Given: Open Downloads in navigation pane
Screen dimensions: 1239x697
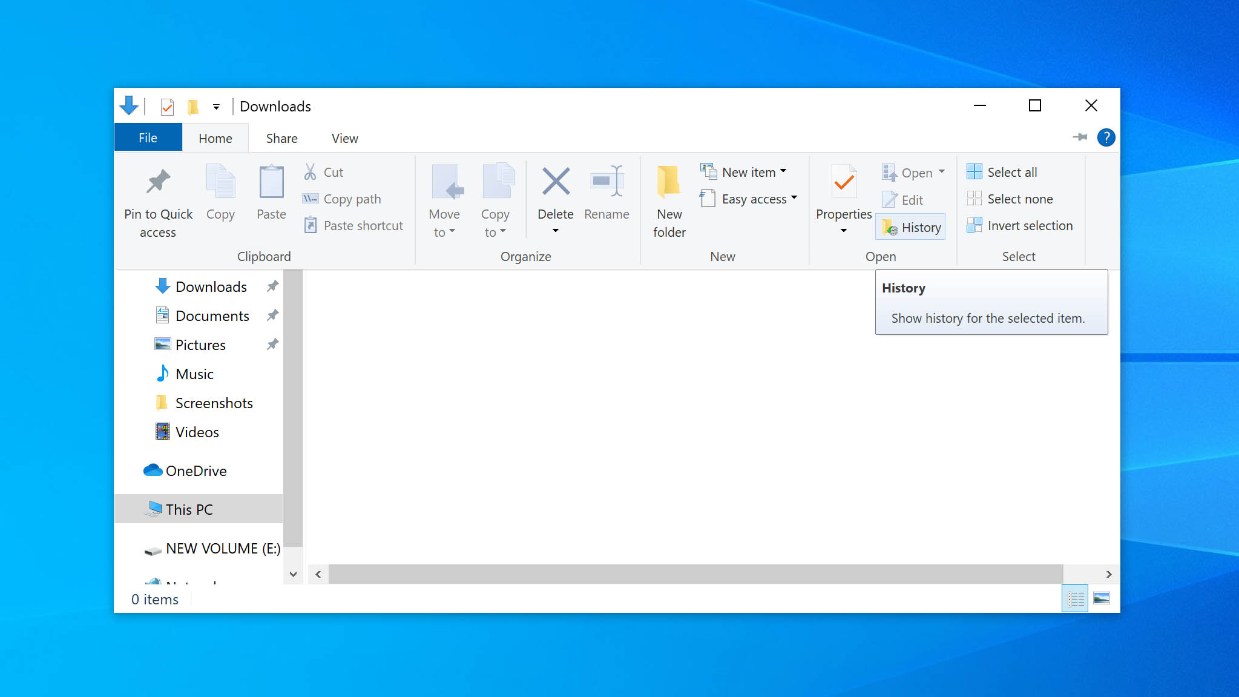Looking at the screenshot, I should [x=211, y=286].
